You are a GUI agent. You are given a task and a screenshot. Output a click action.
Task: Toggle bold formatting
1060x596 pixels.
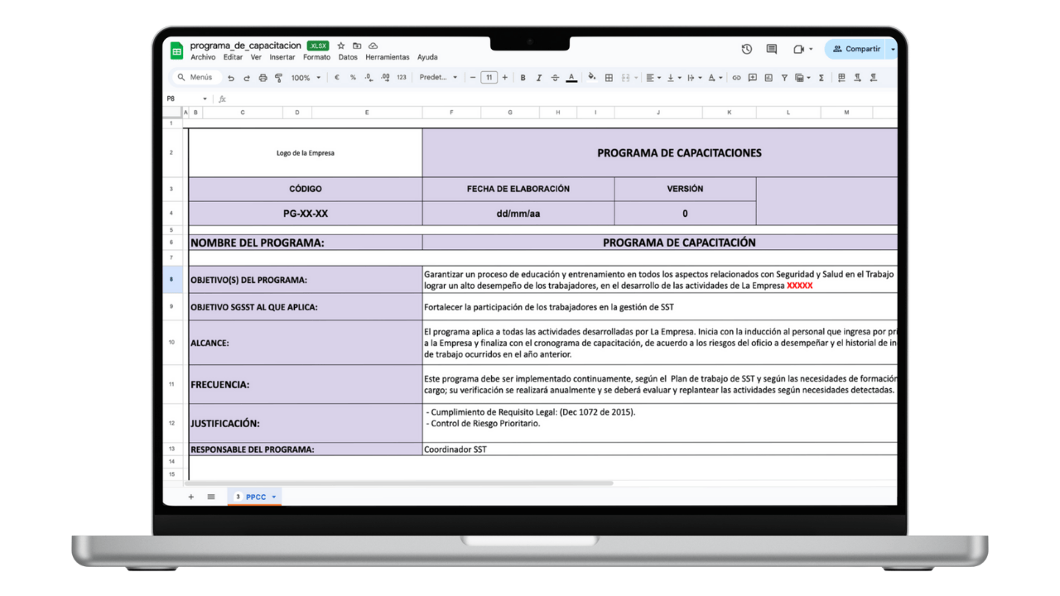[523, 77]
